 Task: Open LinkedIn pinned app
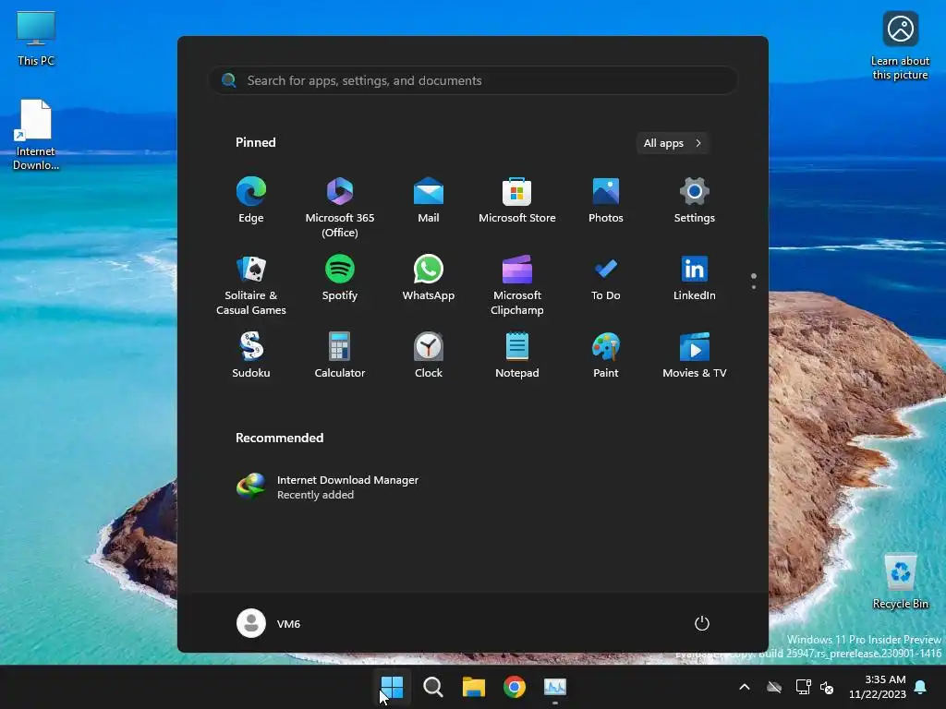695,278
